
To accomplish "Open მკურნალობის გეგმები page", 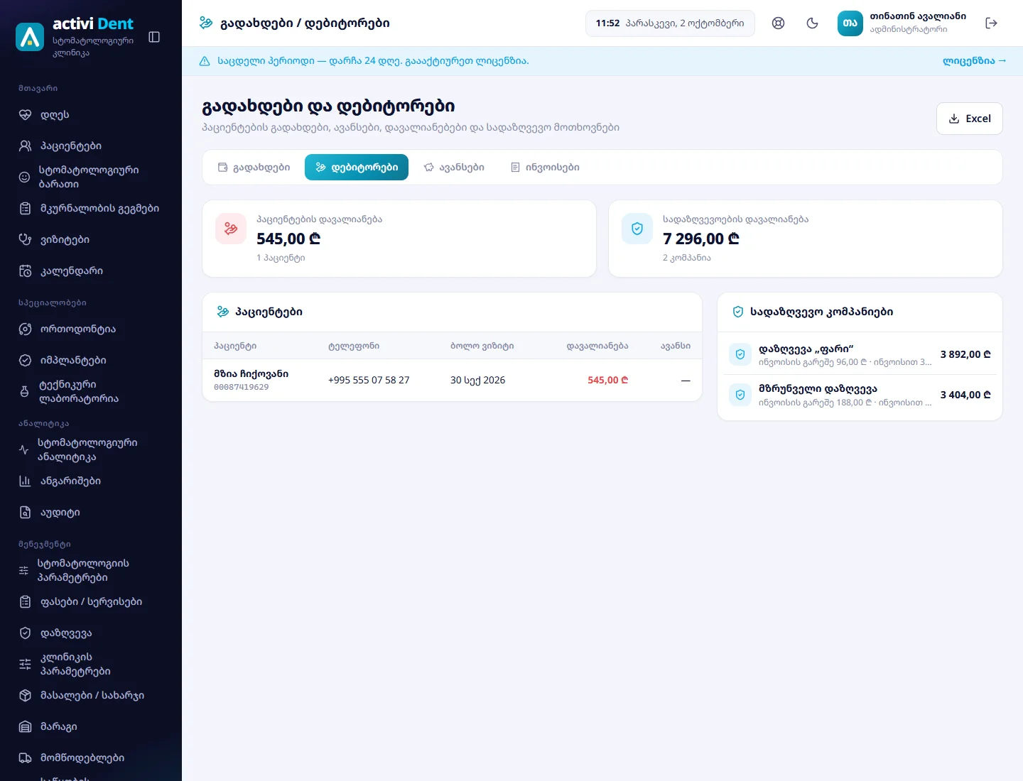I will [91, 208].
